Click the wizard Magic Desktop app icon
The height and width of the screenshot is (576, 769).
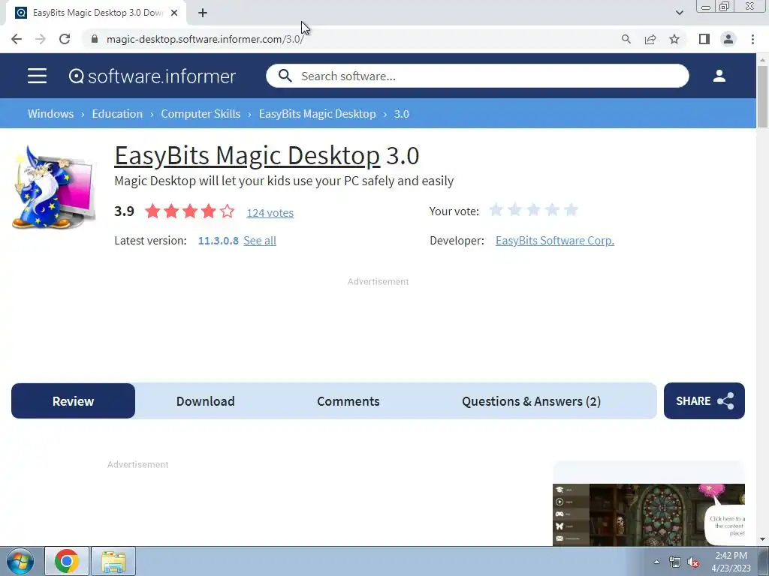(54, 187)
